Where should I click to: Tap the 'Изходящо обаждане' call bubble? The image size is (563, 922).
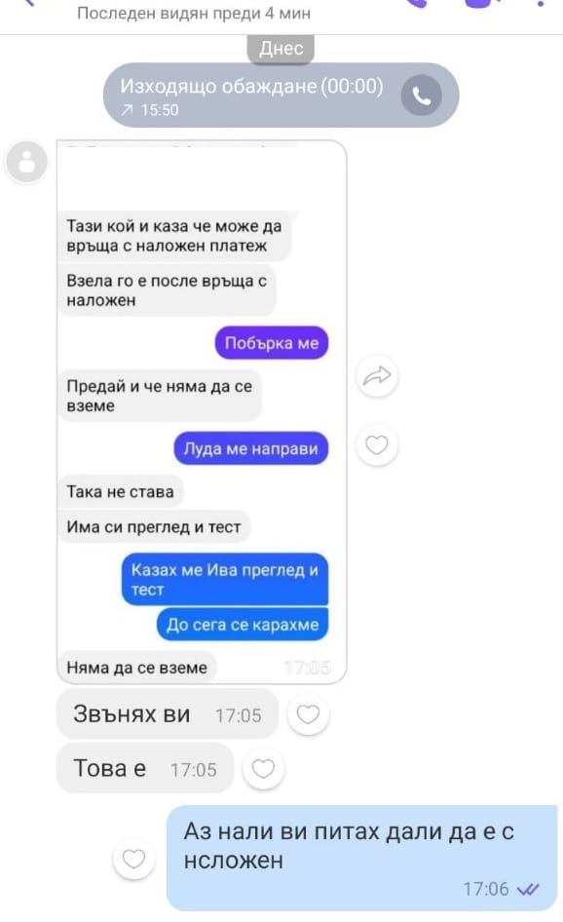click(281, 96)
